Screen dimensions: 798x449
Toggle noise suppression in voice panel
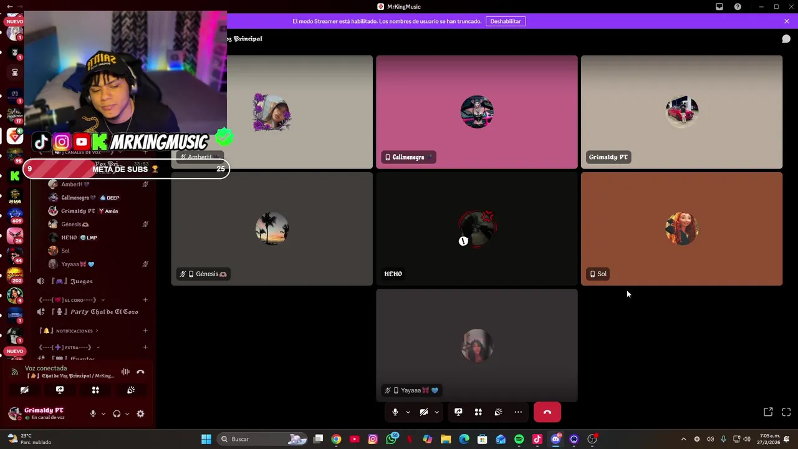tap(125, 372)
